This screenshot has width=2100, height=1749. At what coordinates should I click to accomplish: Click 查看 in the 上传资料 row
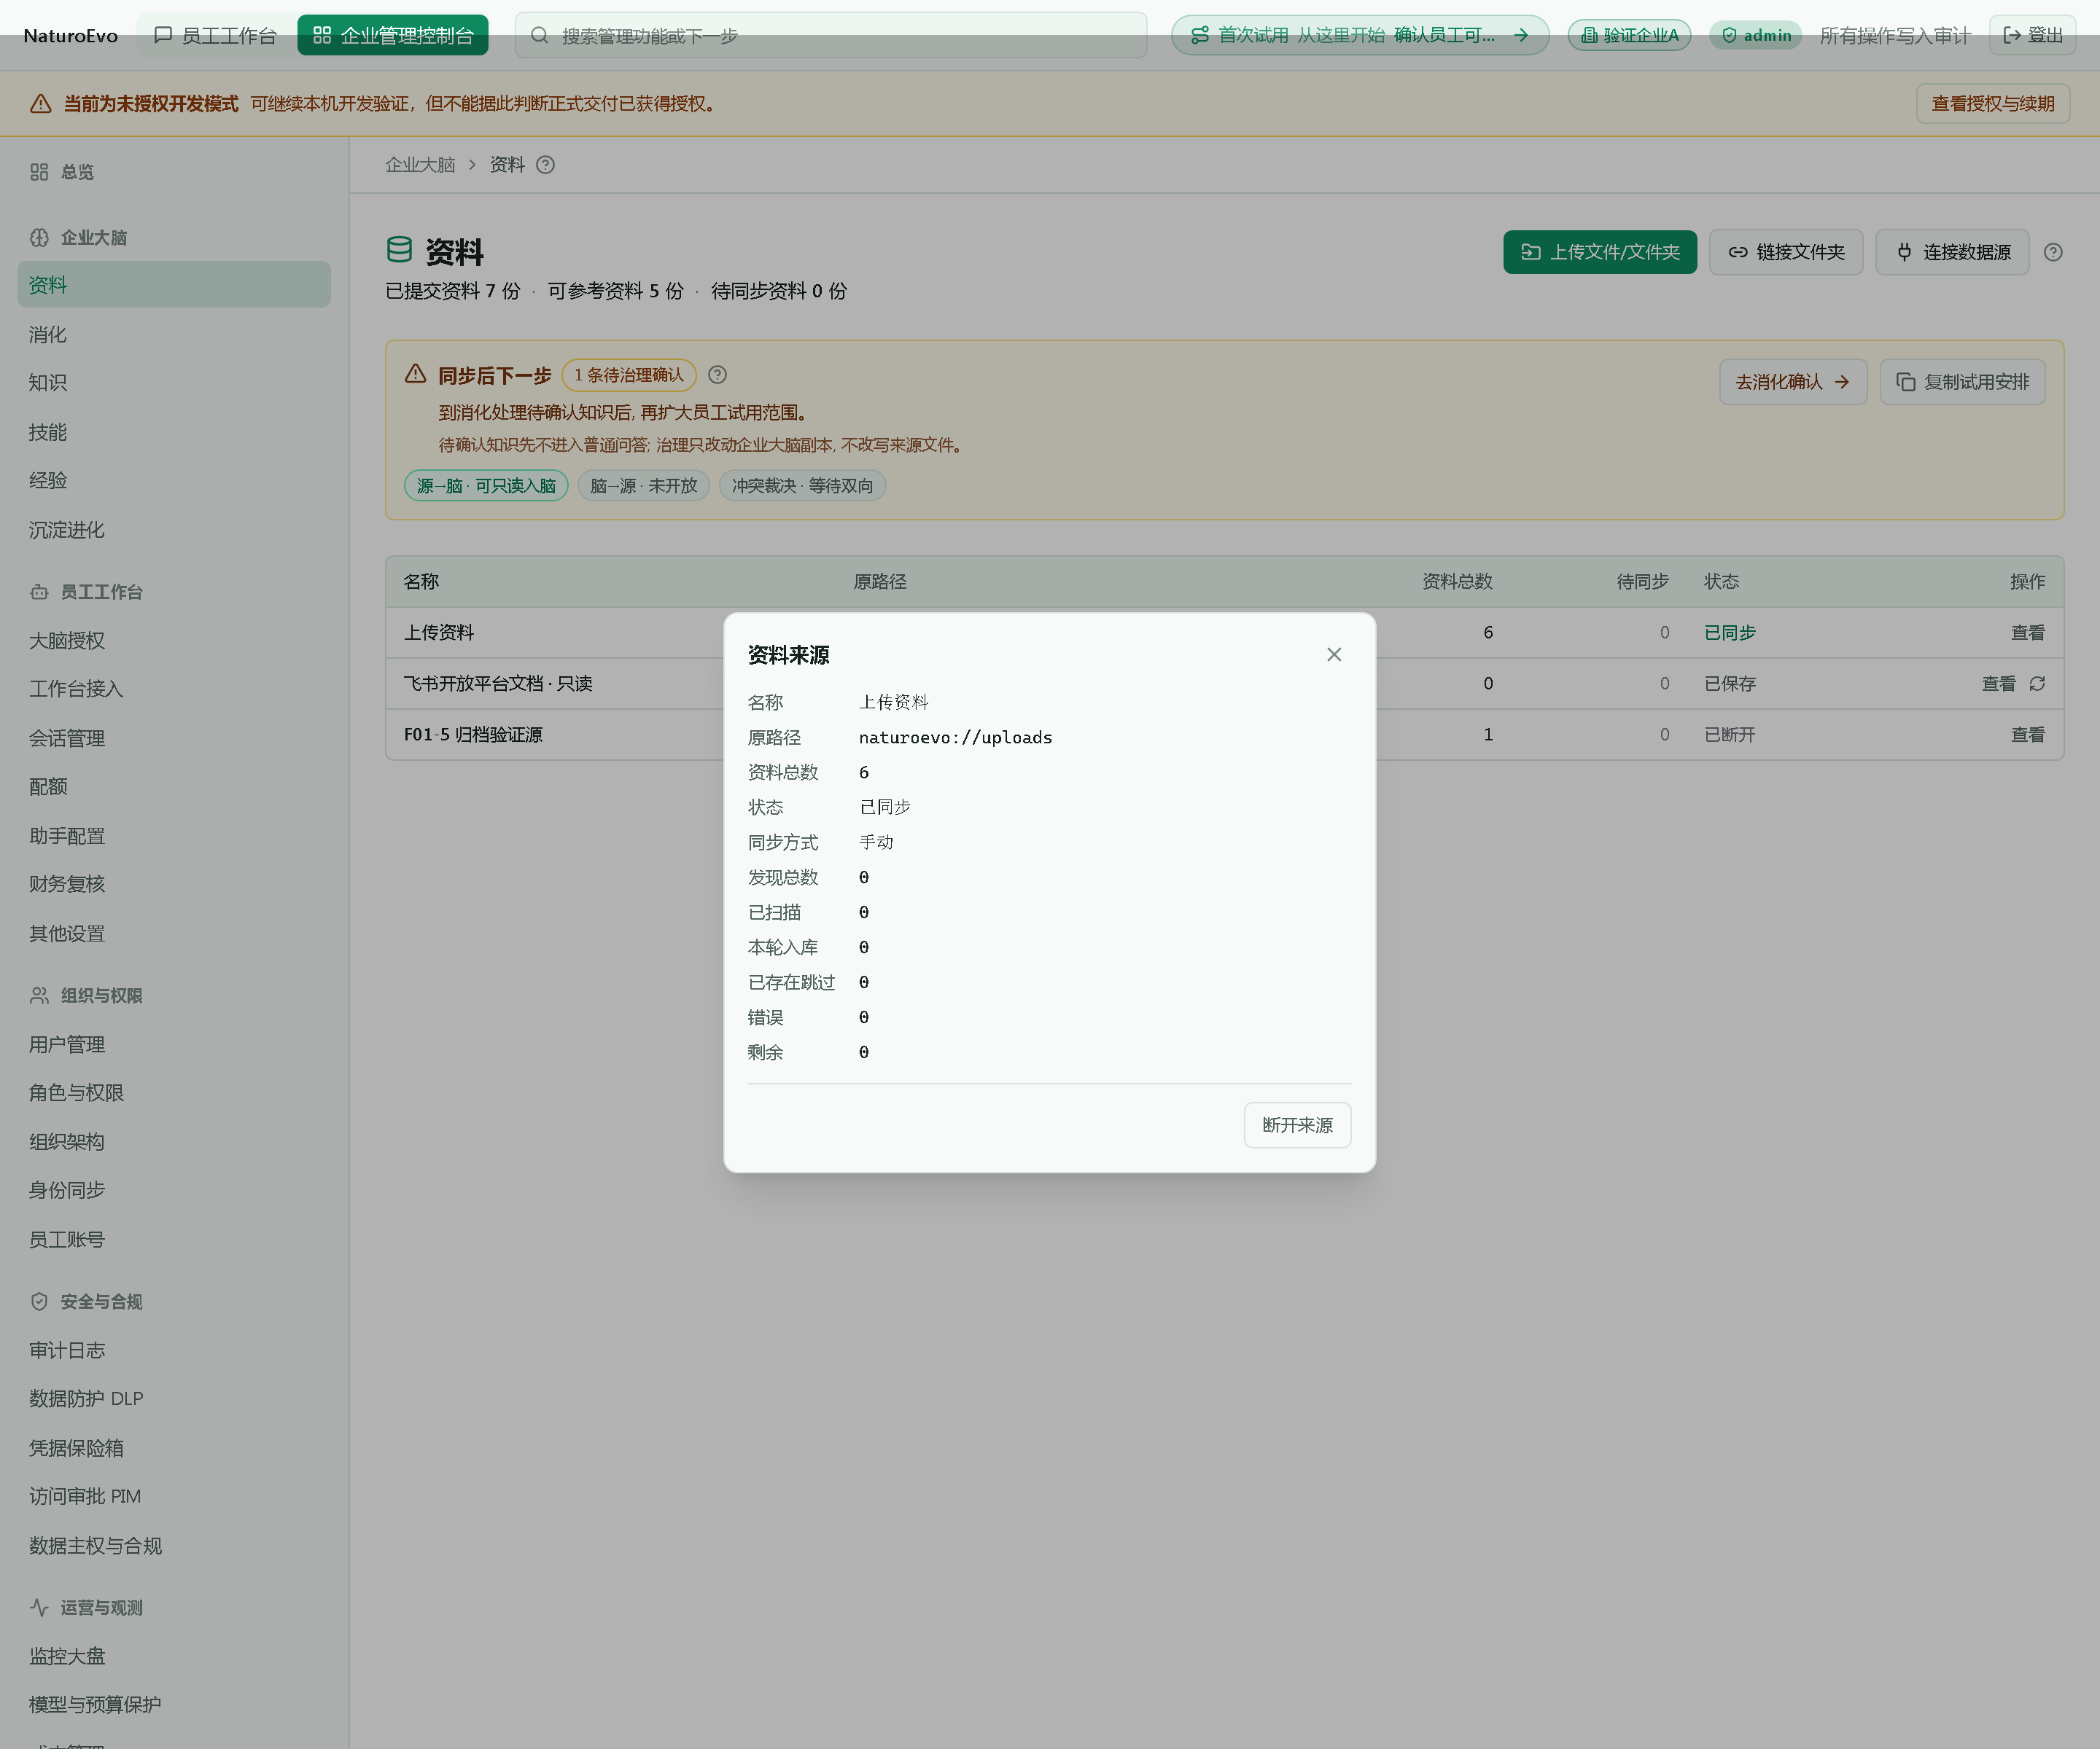point(2027,633)
